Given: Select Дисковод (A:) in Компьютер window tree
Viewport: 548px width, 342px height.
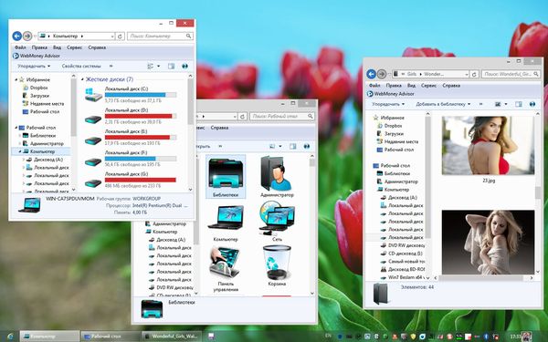Looking at the screenshot, I should tap(45, 160).
